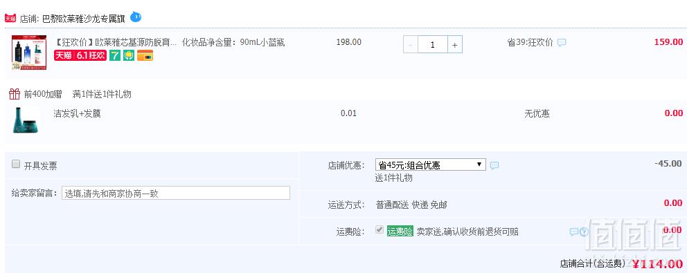Click the green 7-day return badge icon
Viewport: 687px width, 273px height.
click(115, 55)
